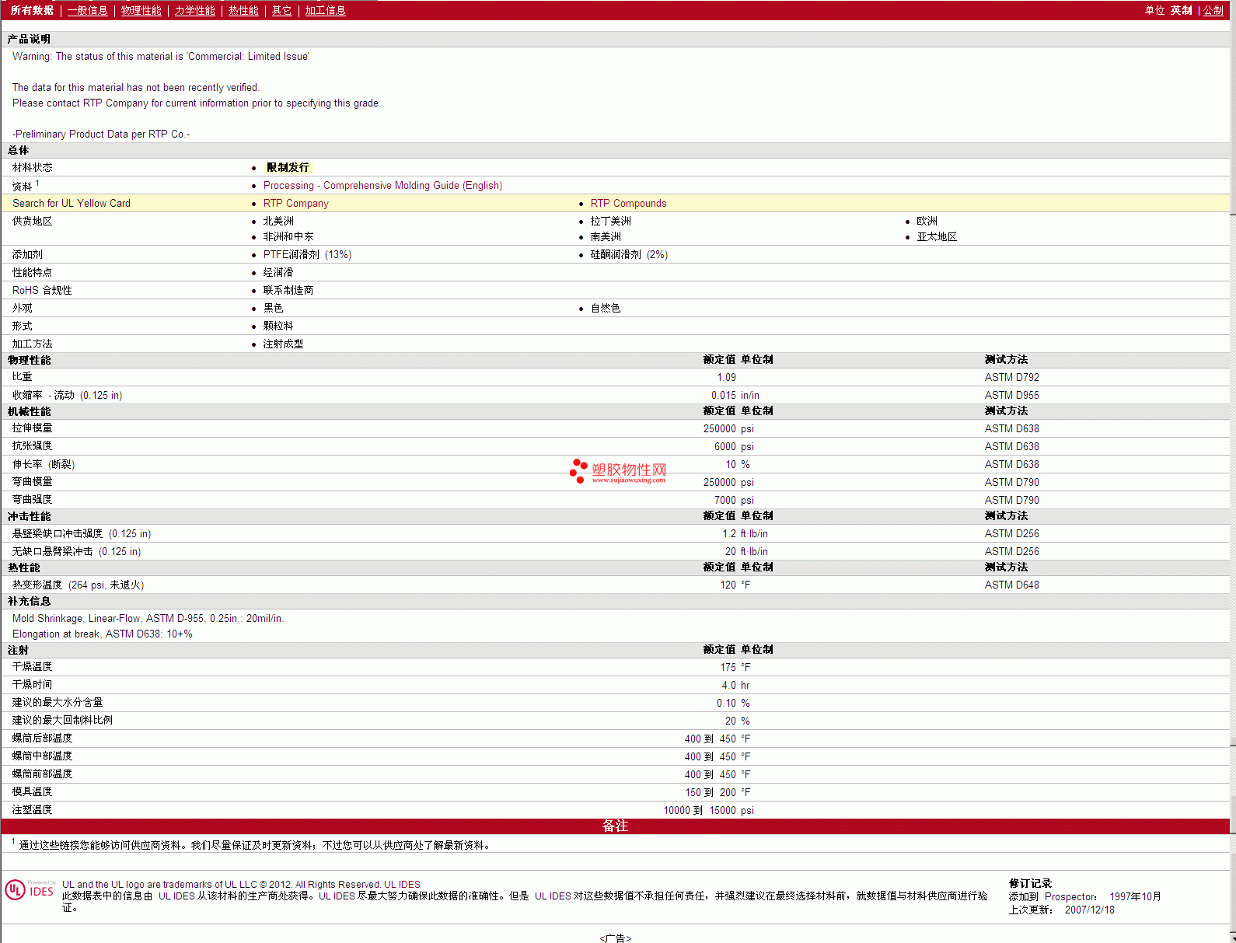Select the 欧洲 region entry
Viewport: 1236px width, 943px height.
click(927, 221)
